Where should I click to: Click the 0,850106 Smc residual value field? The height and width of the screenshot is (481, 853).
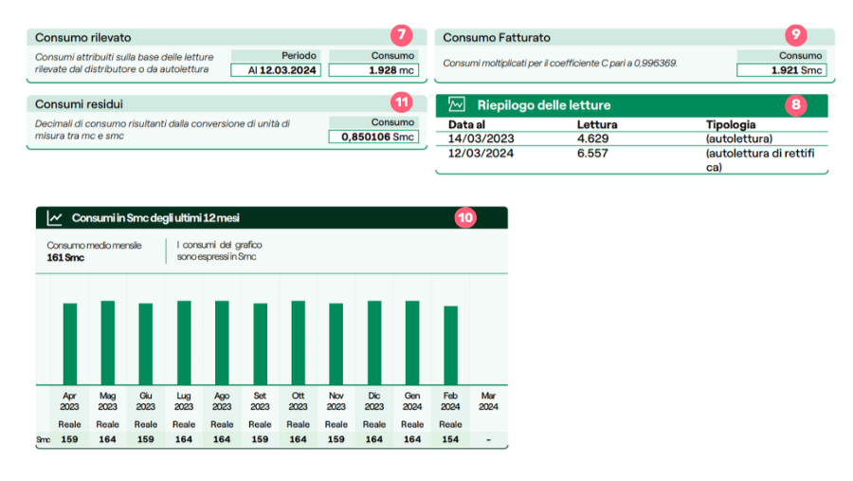pyautogui.click(x=372, y=137)
